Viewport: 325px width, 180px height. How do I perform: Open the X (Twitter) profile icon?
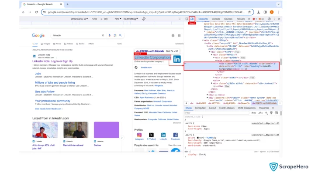coord(151,135)
